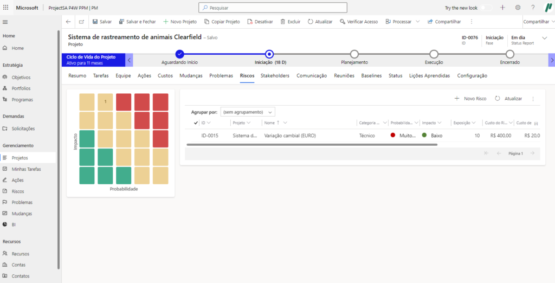This screenshot has height=283, width=555.
Task: Click the plus quick create icon
Action: (x=502, y=8)
